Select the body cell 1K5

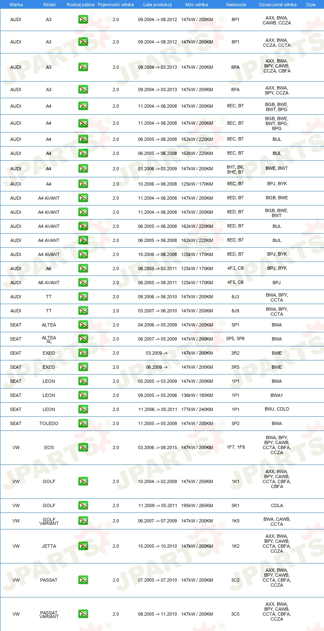[235, 521]
